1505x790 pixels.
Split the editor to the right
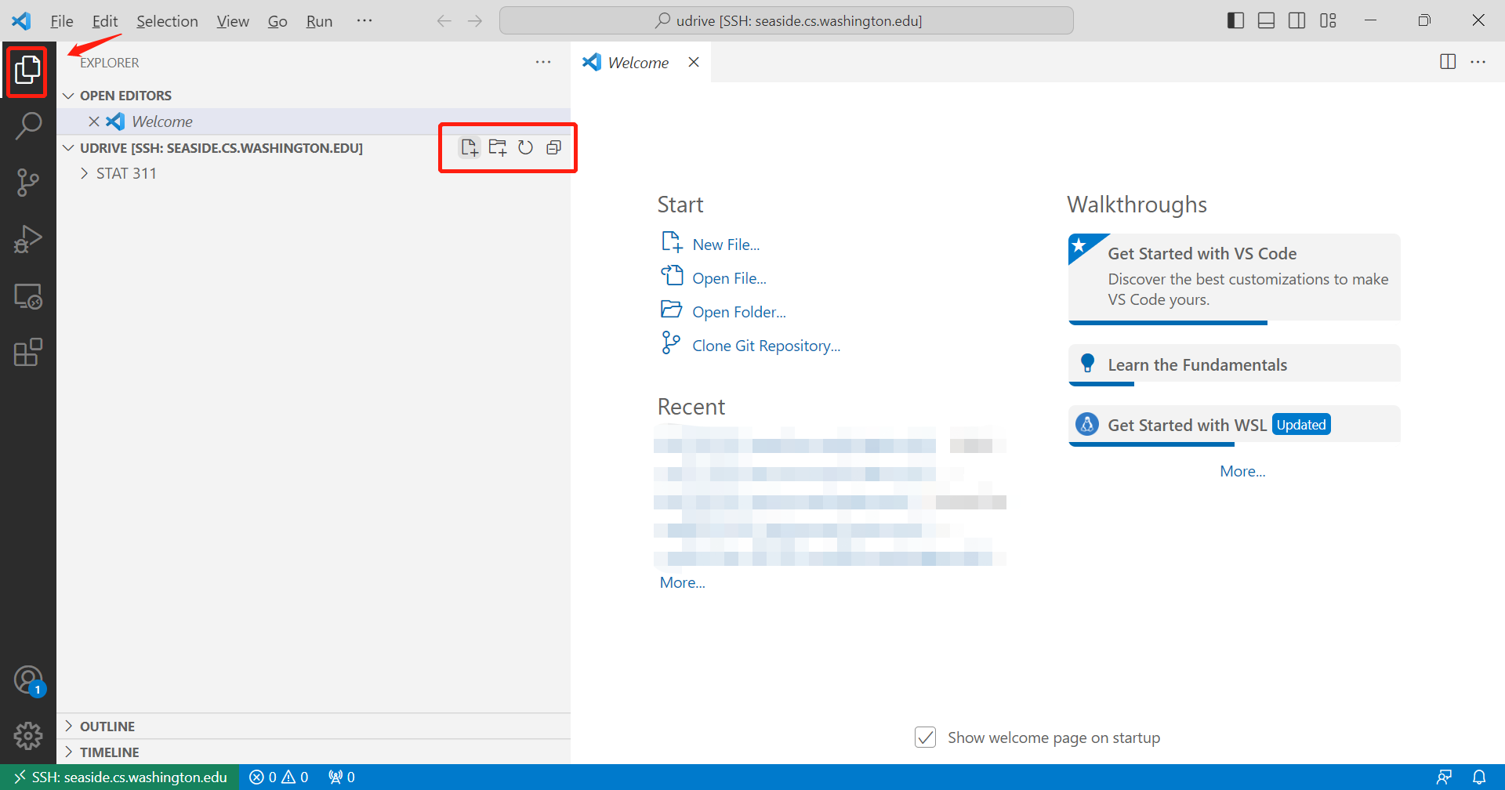coord(1448,62)
